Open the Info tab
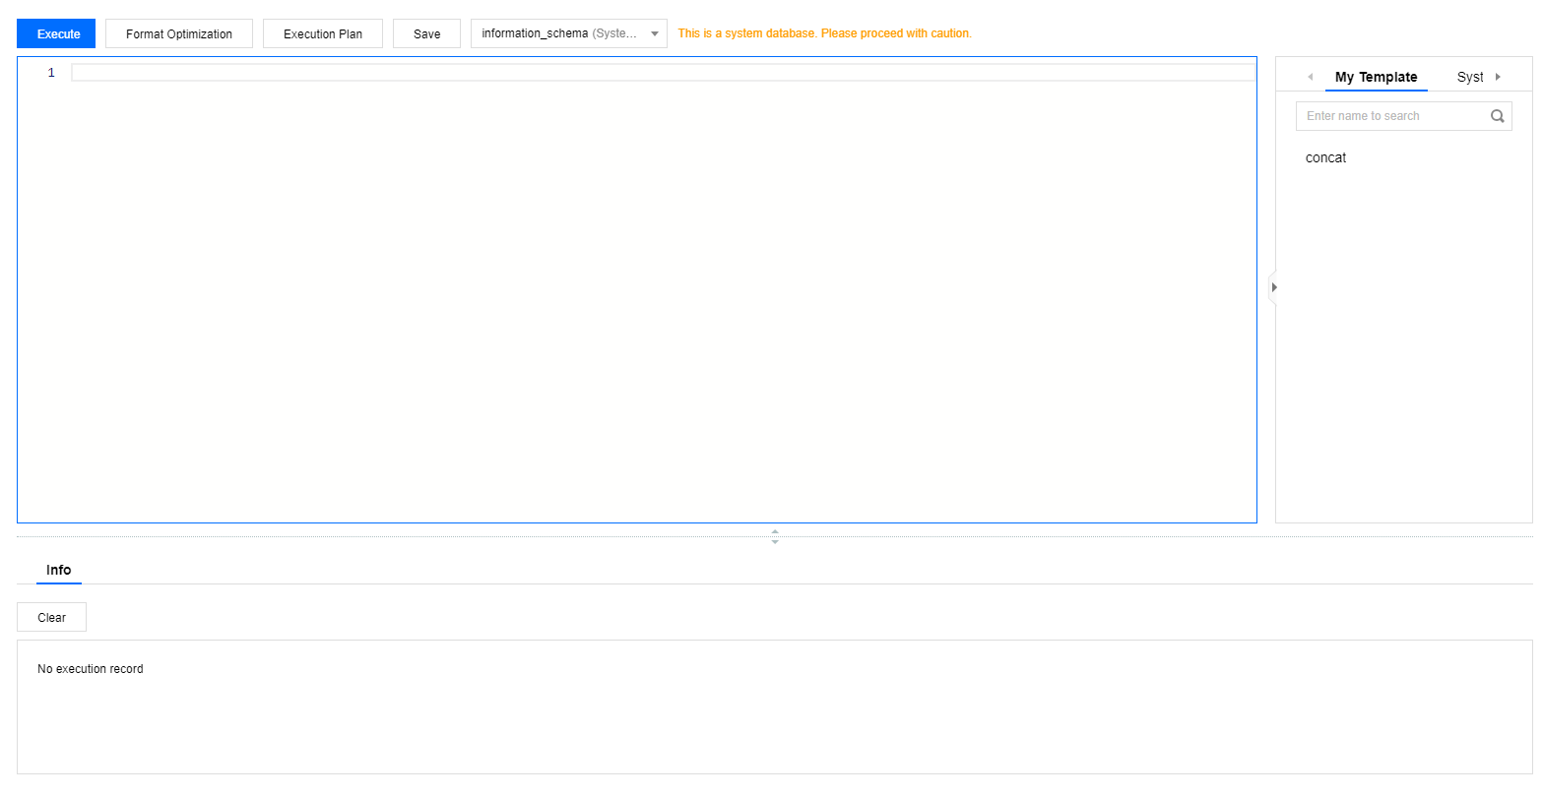This screenshot has height=797, width=1543. [59, 570]
